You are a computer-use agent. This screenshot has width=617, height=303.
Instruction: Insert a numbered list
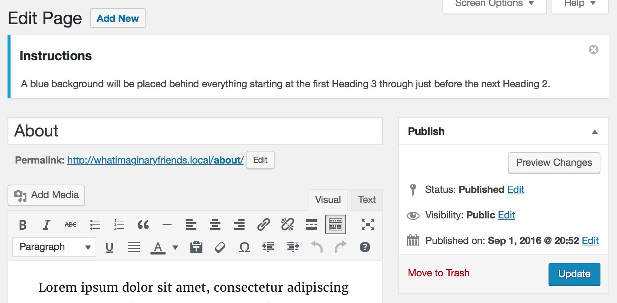119,225
